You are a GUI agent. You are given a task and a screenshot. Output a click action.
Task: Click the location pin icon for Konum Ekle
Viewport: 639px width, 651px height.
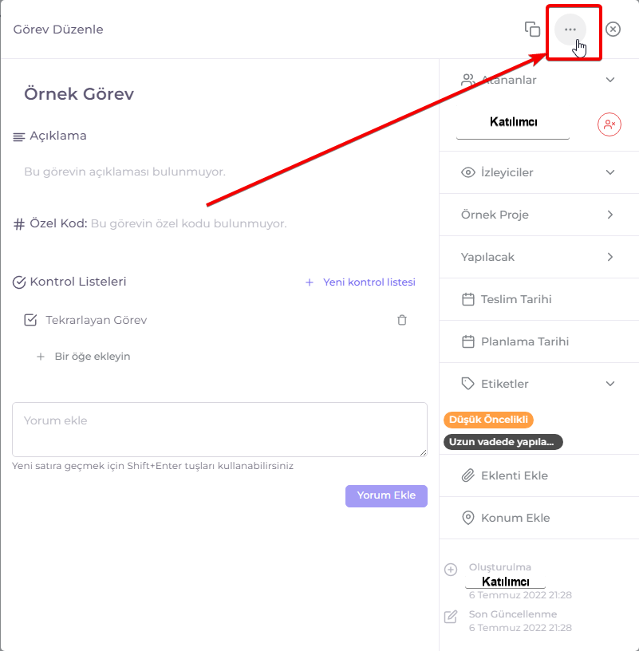click(468, 518)
